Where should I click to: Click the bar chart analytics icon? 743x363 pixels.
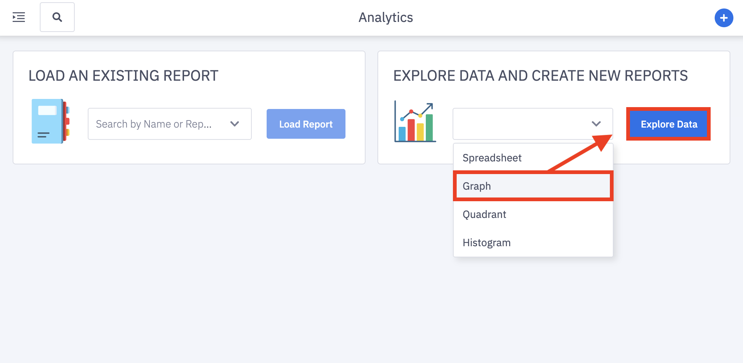[415, 122]
